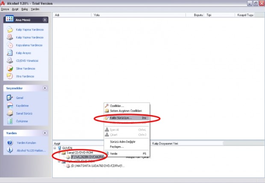
Task: Open the Dosya menu
Action: (x=5, y=9)
